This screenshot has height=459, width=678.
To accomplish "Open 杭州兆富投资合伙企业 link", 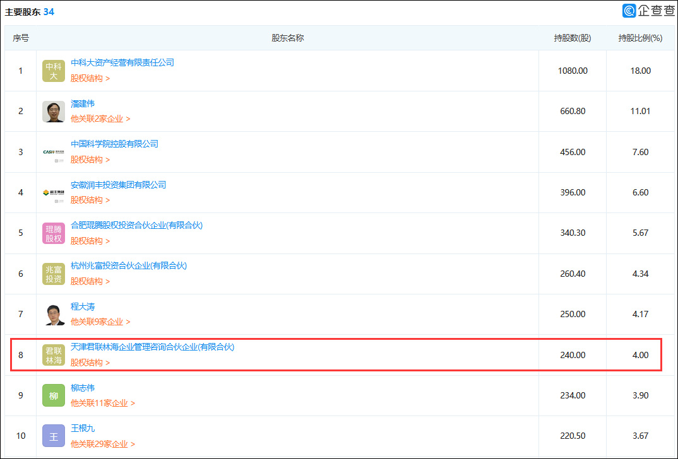I will click(x=129, y=265).
